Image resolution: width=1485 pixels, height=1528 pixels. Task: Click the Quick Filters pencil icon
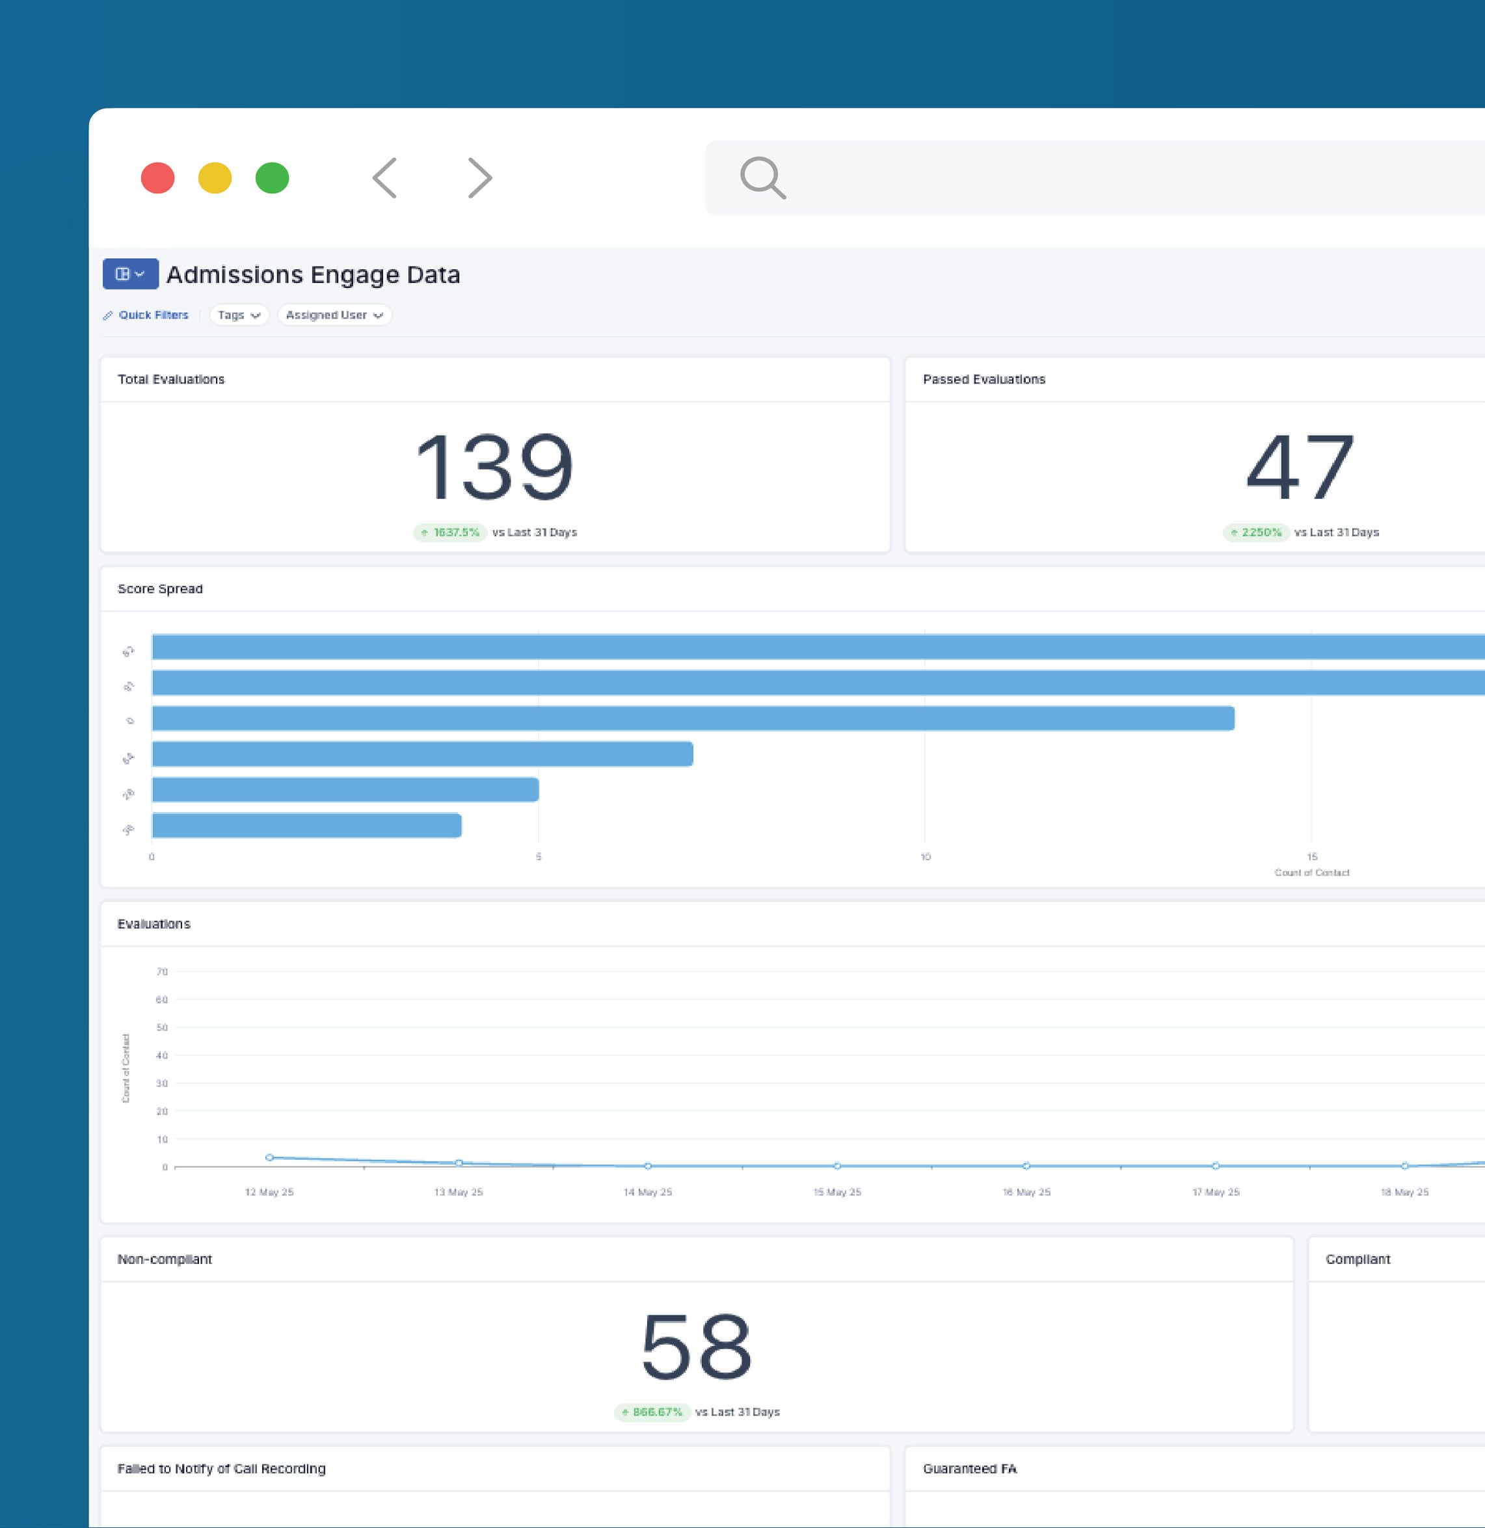[107, 316]
